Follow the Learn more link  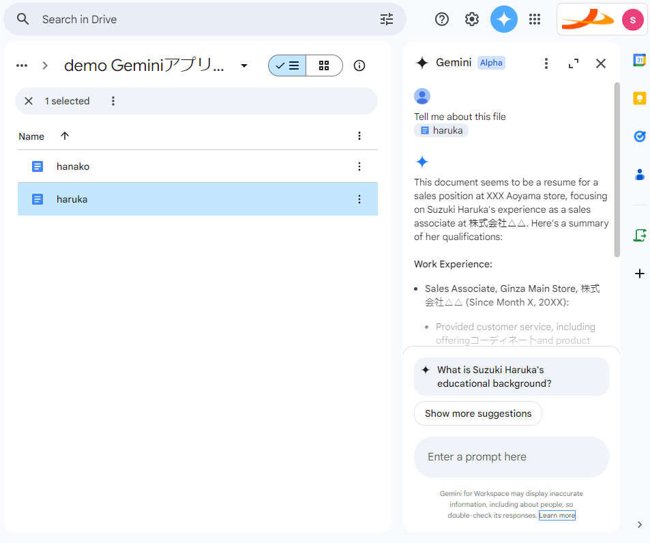[557, 516]
